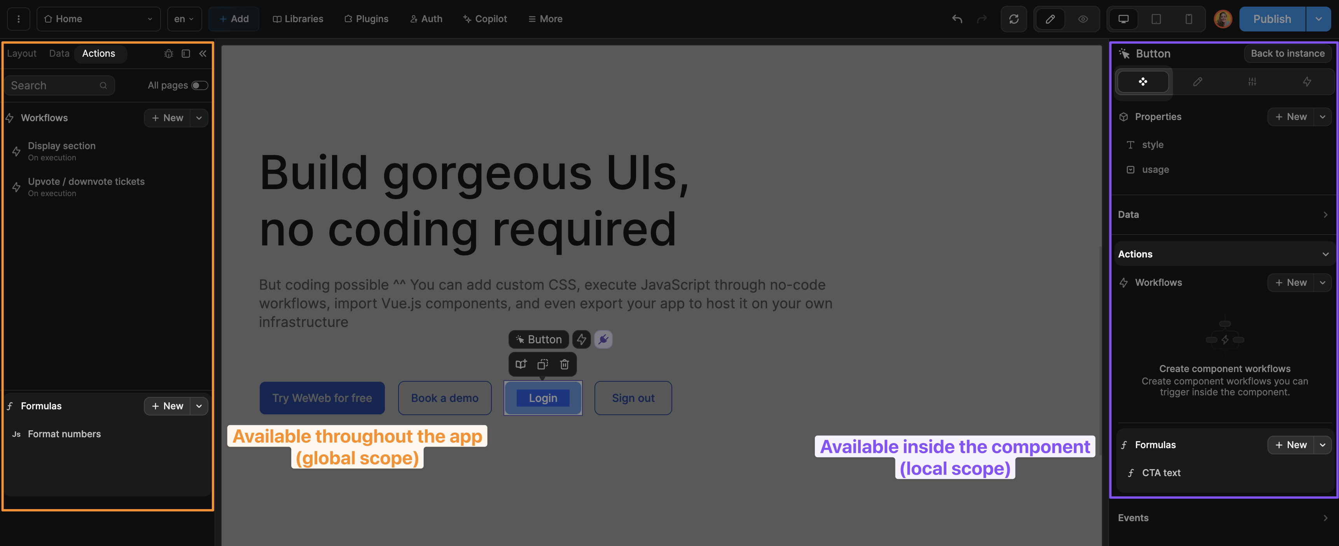Viewport: 1339px width, 546px height.
Task: Open the Home page dropdown
Action: (98, 19)
